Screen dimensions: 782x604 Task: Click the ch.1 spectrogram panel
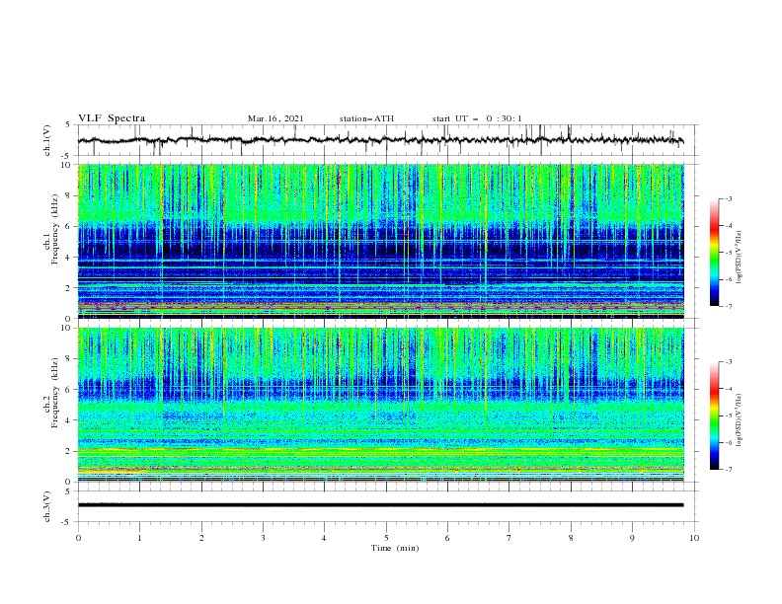tap(381, 241)
